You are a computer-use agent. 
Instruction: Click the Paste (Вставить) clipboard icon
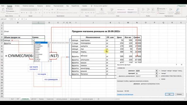3,10
